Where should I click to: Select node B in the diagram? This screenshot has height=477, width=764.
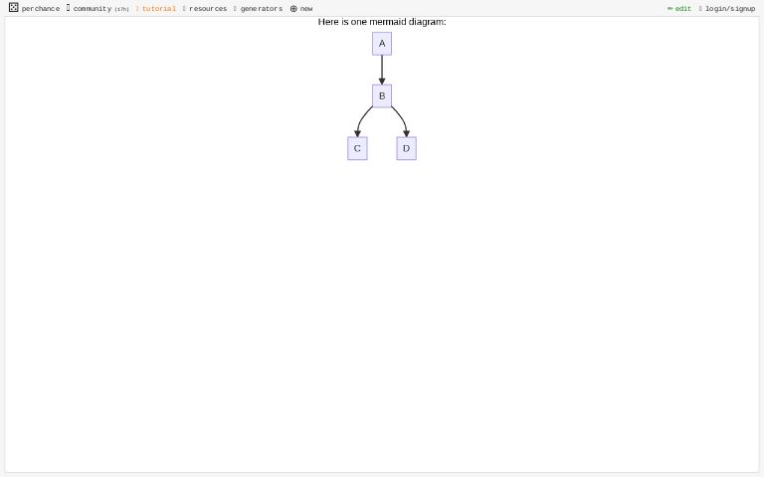[382, 96]
